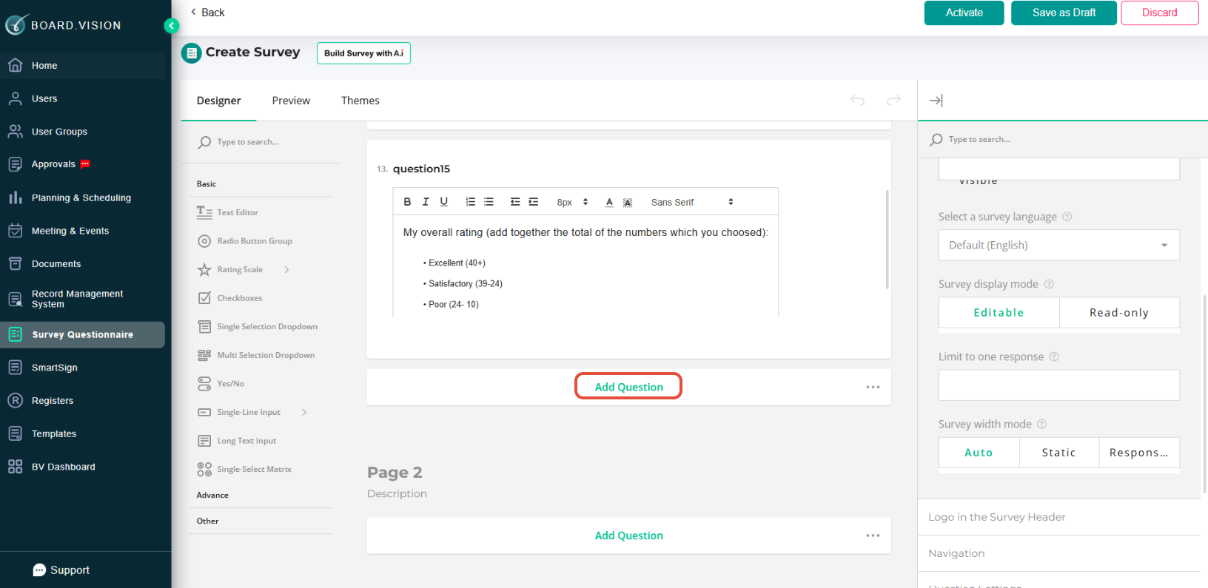Screen dimensions: 1208x588
Task: Open Support chat
Action: point(61,570)
